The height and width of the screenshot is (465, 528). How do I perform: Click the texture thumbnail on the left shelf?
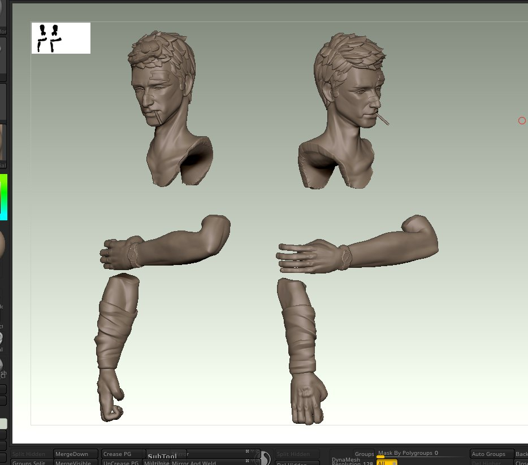click(2, 142)
